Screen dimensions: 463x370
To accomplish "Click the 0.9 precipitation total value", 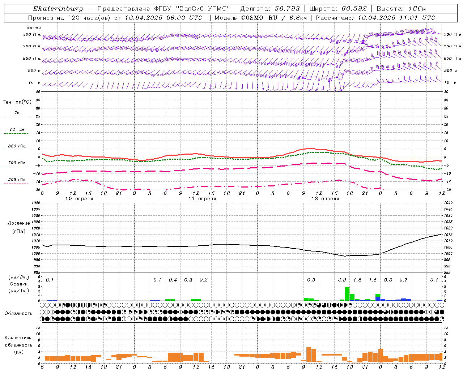I will (x=311, y=280).
